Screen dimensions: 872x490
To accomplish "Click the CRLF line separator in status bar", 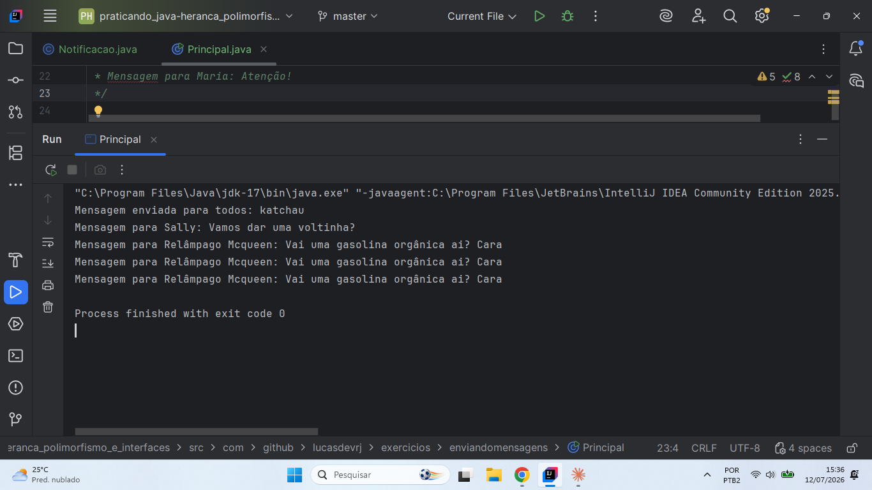I will [x=704, y=448].
